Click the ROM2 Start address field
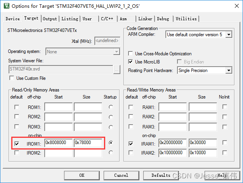 [x=59, y=117]
